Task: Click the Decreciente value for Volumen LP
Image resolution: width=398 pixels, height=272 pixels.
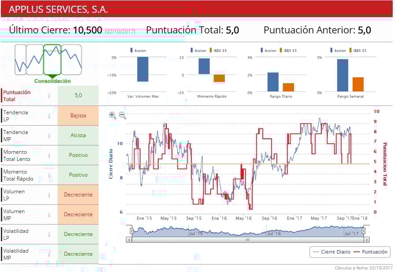Action: 78,195
